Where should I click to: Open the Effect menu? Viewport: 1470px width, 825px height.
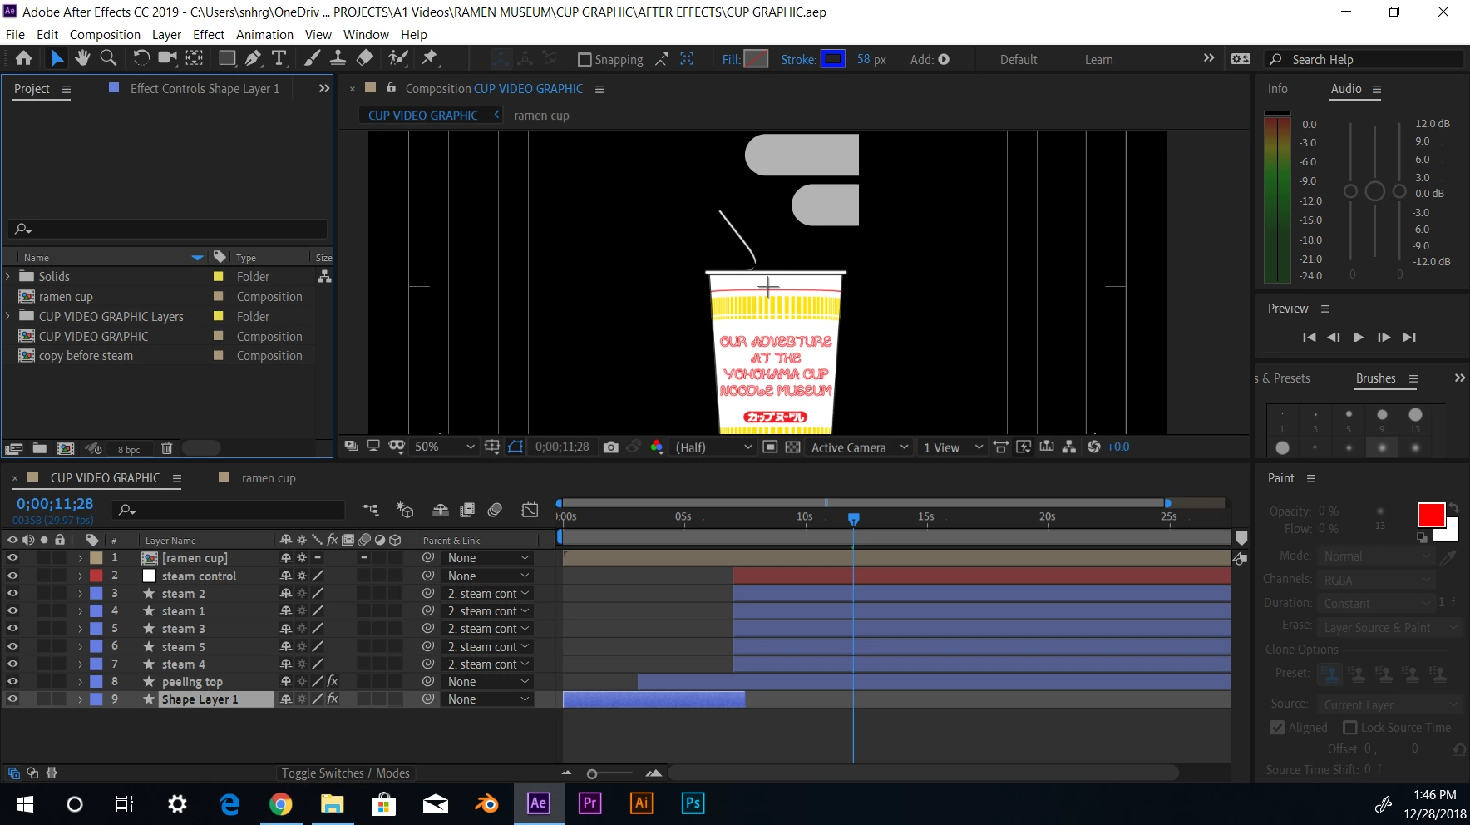[x=209, y=35]
